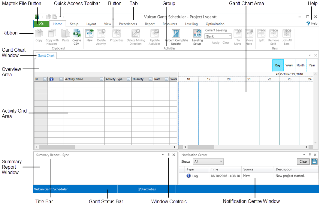The image size is (320, 205).
Task: Open the Precedences ribbon tab
Action: click(128, 24)
